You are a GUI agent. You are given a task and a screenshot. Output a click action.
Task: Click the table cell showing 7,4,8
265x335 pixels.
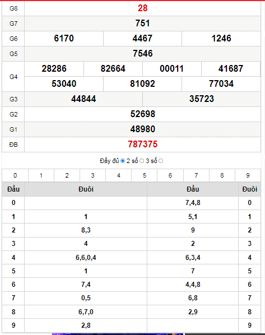click(193, 203)
